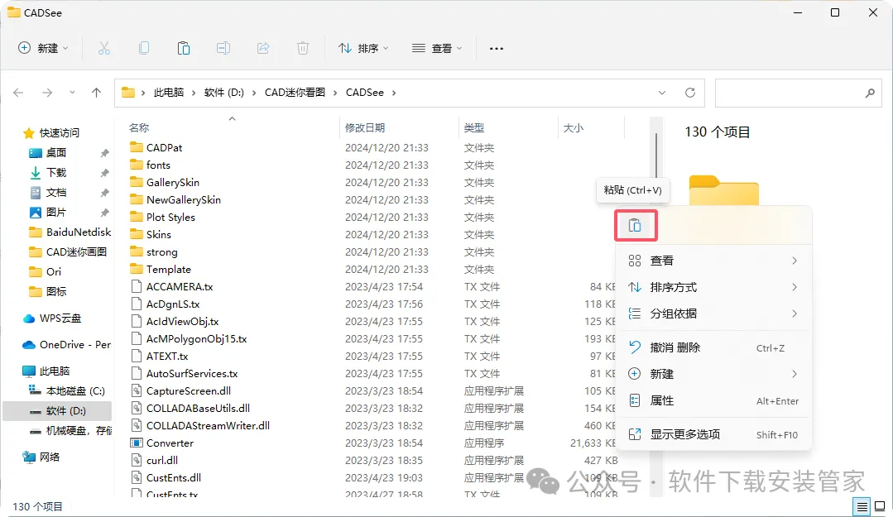
Task: Click CAD迷你看图 in address breadcrumb
Action: [x=295, y=93]
